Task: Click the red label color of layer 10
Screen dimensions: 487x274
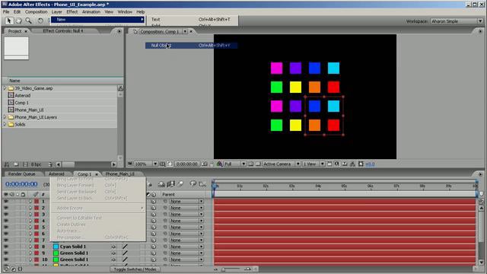Action: tap(37, 260)
